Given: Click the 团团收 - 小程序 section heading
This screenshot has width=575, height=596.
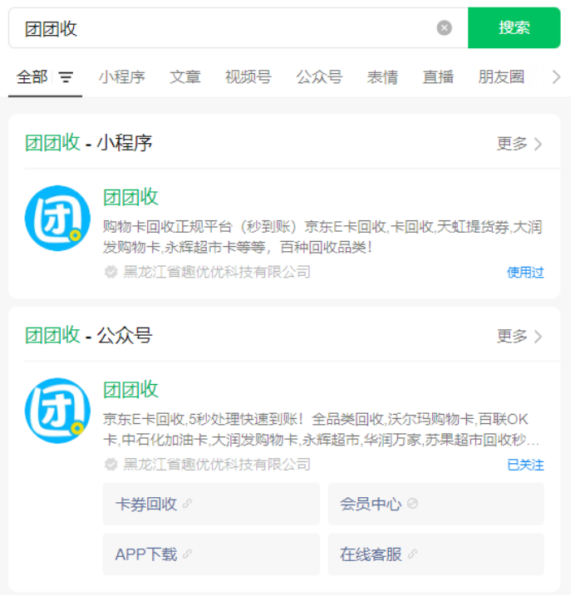Looking at the screenshot, I should click(89, 143).
